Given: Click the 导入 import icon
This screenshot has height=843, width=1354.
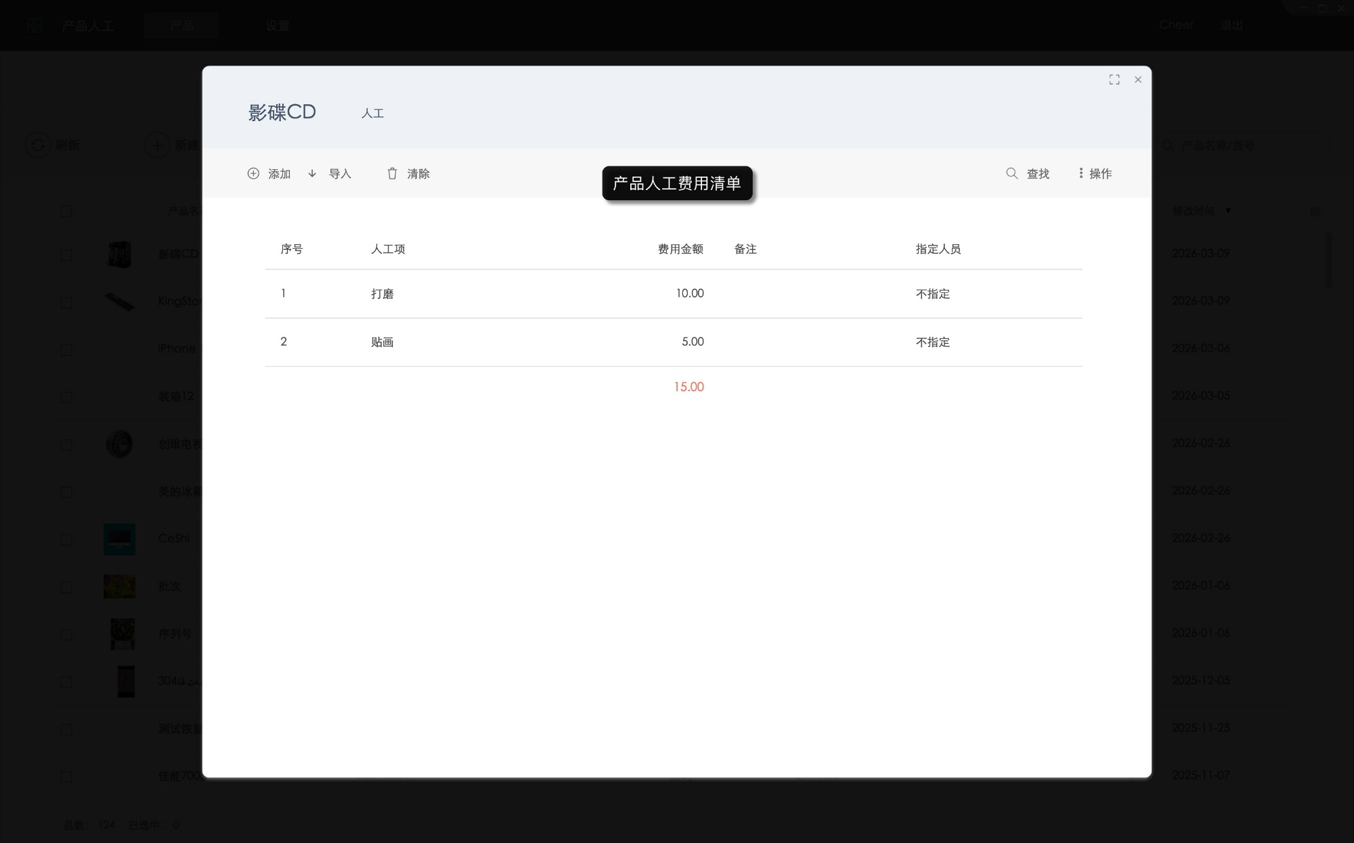Looking at the screenshot, I should tap(312, 173).
